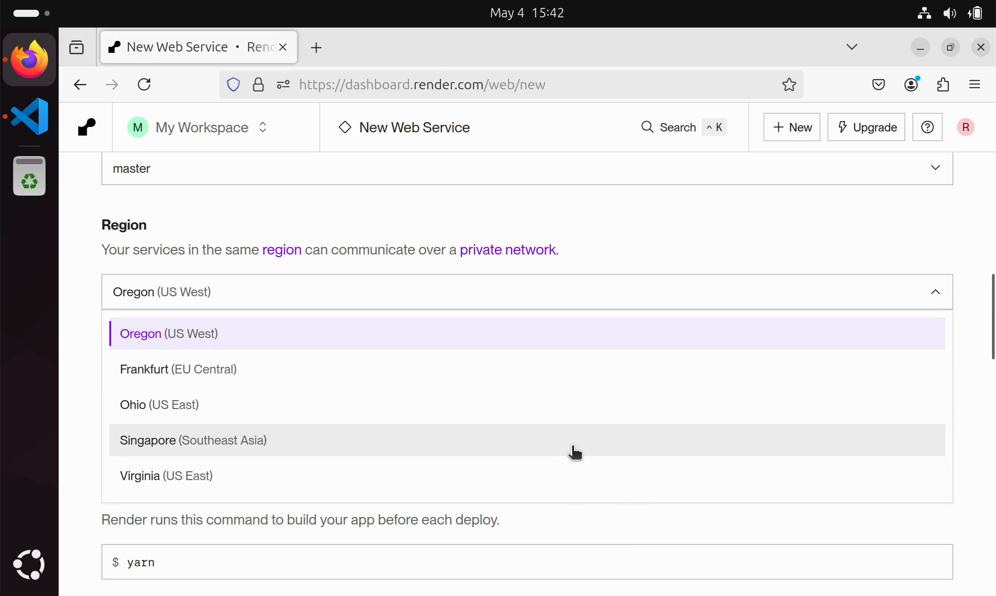Open a new browser tab
996x596 pixels.
coord(316,48)
